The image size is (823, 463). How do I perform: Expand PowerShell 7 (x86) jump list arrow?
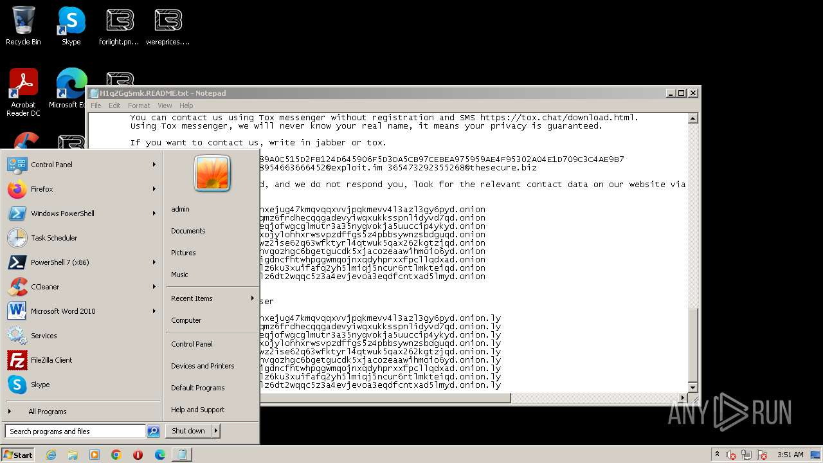pos(154,262)
